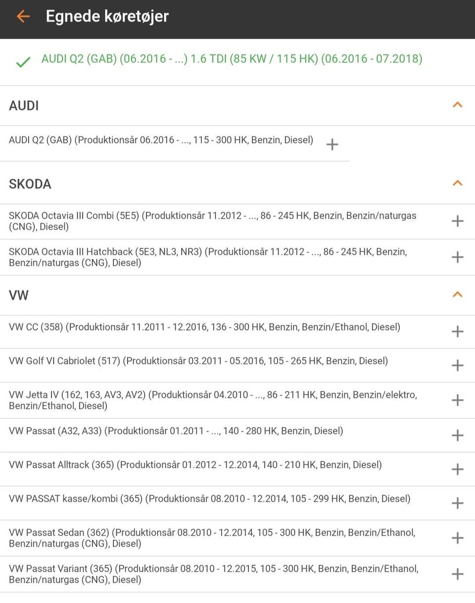Expand VW Passat (A32, A33) plus icon
Viewport: 475px width, 603px height.
point(458,435)
